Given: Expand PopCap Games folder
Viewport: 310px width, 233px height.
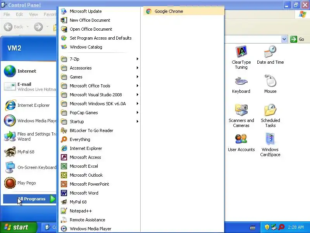Looking at the screenshot, I should (x=100, y=113).
